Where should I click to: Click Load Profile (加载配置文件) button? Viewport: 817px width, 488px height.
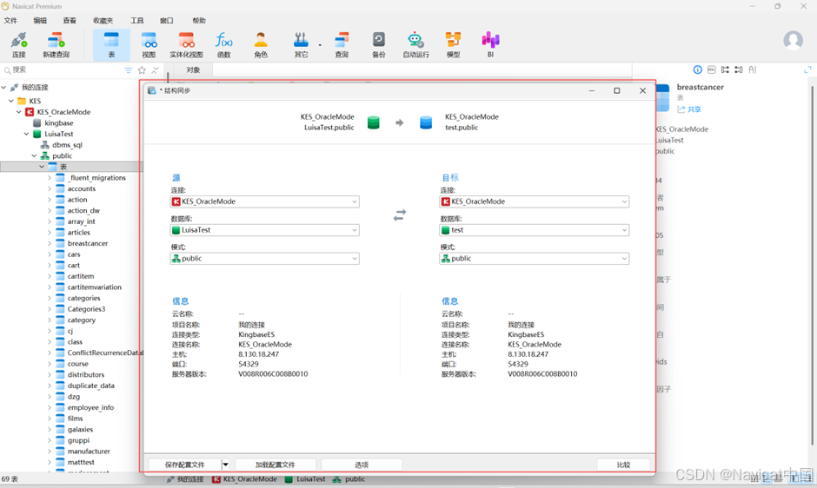pos(276,465)
